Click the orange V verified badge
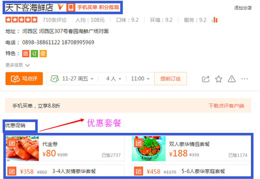The height and width of the screenshot is (179, 260). (60, 7)
